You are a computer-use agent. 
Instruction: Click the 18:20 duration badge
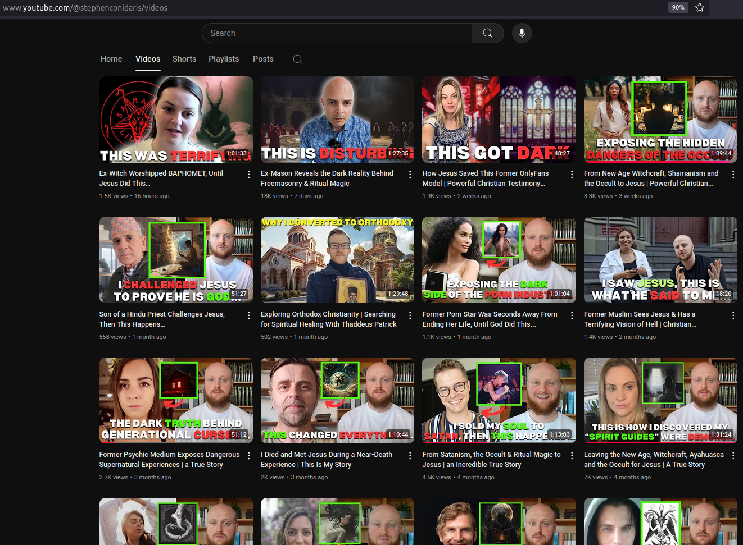click(724, 294)
